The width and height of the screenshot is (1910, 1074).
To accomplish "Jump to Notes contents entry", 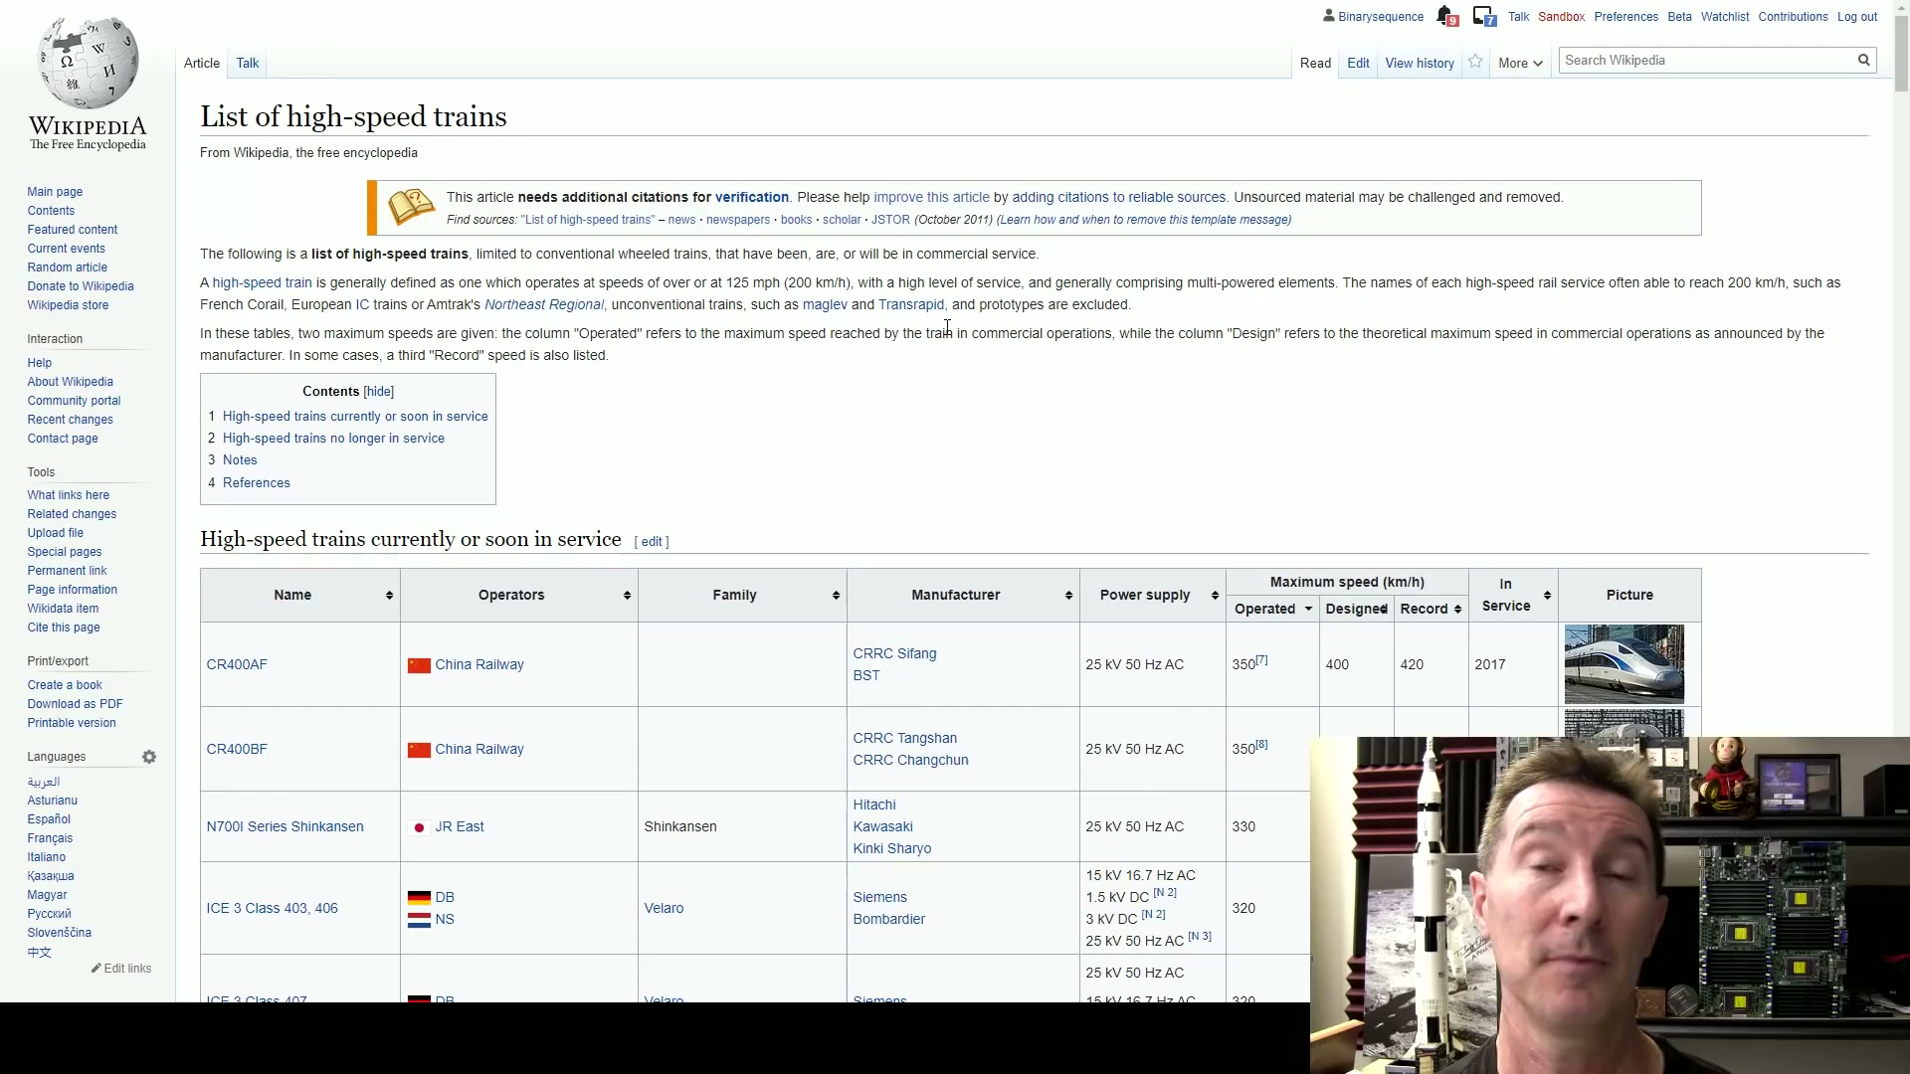I will tap(240, 460).
